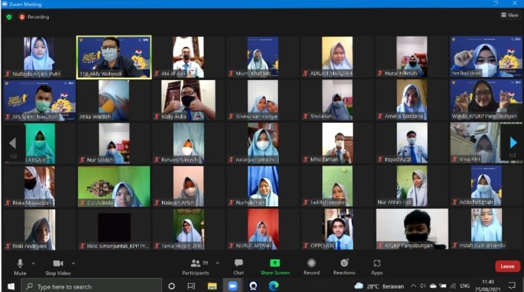Viewport: 524px width, 292px height.
Task: Go to previous page of video gallery
Action: pos(12,143)
